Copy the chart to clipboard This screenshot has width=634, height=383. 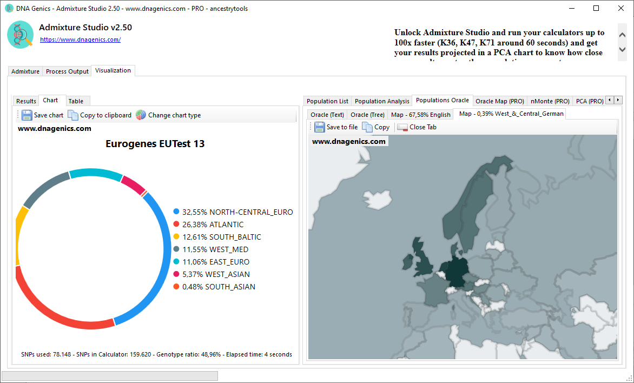click(x=100, y=115)
